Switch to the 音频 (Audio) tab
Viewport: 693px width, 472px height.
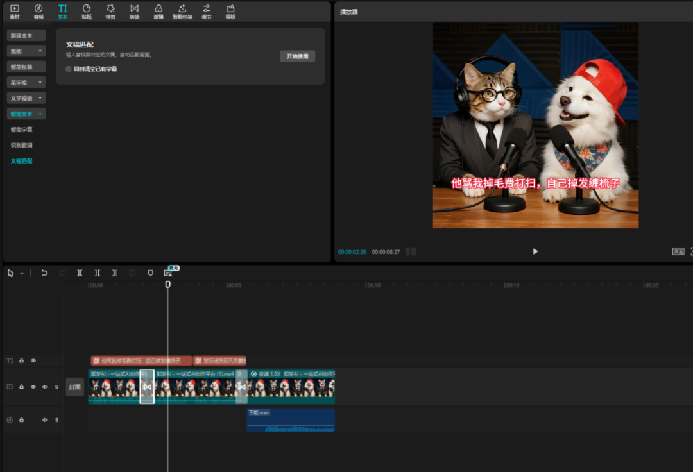coord(38,11)
